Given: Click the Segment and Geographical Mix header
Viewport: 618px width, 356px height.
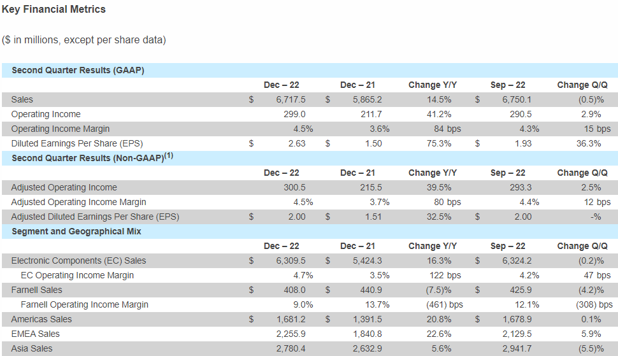Looking at the screenshot, I should [76, 231].
